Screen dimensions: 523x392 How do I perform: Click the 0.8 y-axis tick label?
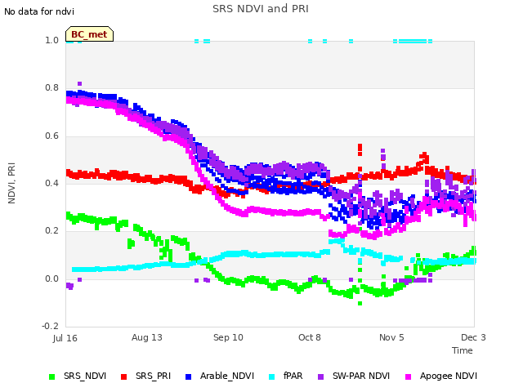point(52,87)
